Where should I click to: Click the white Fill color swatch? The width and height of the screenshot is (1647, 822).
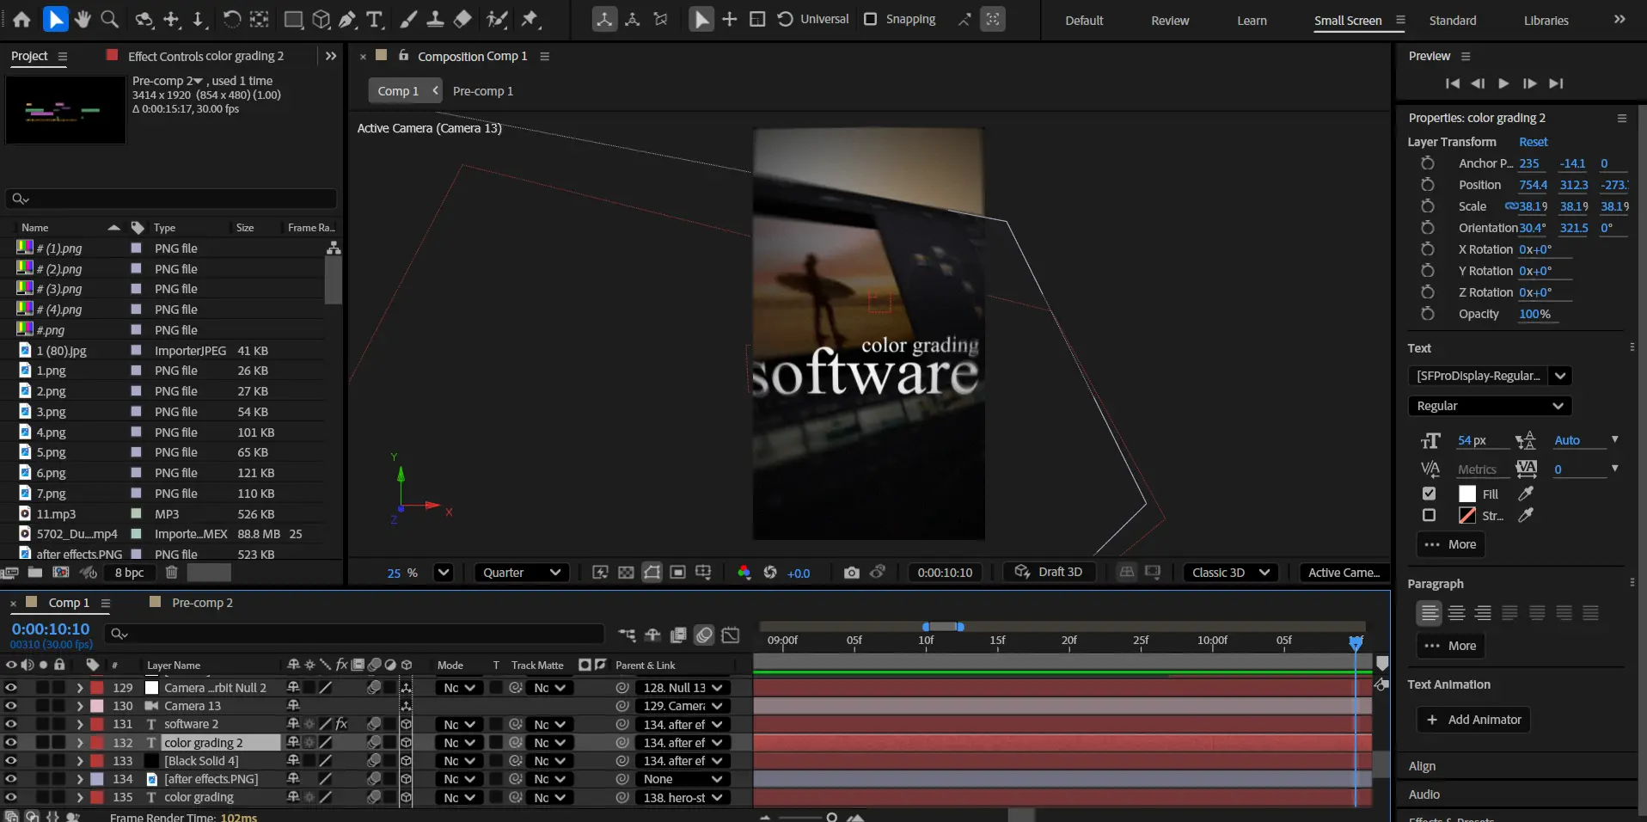(x=1467, y=494)
